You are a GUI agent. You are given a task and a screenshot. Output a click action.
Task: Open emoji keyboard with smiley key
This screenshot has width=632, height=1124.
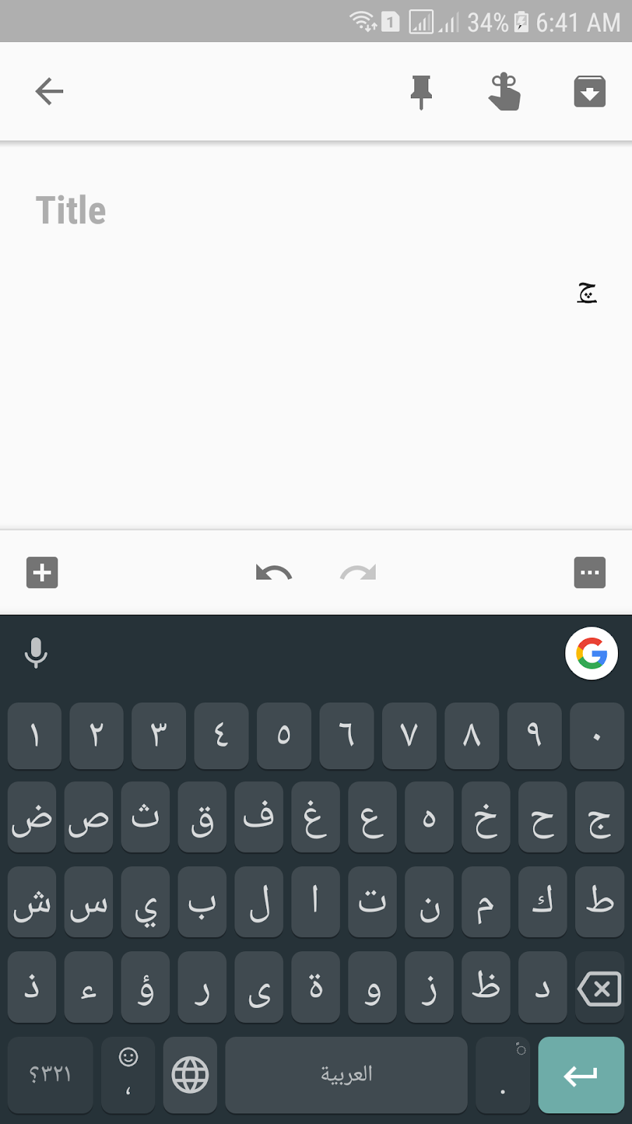[128, 1075]
